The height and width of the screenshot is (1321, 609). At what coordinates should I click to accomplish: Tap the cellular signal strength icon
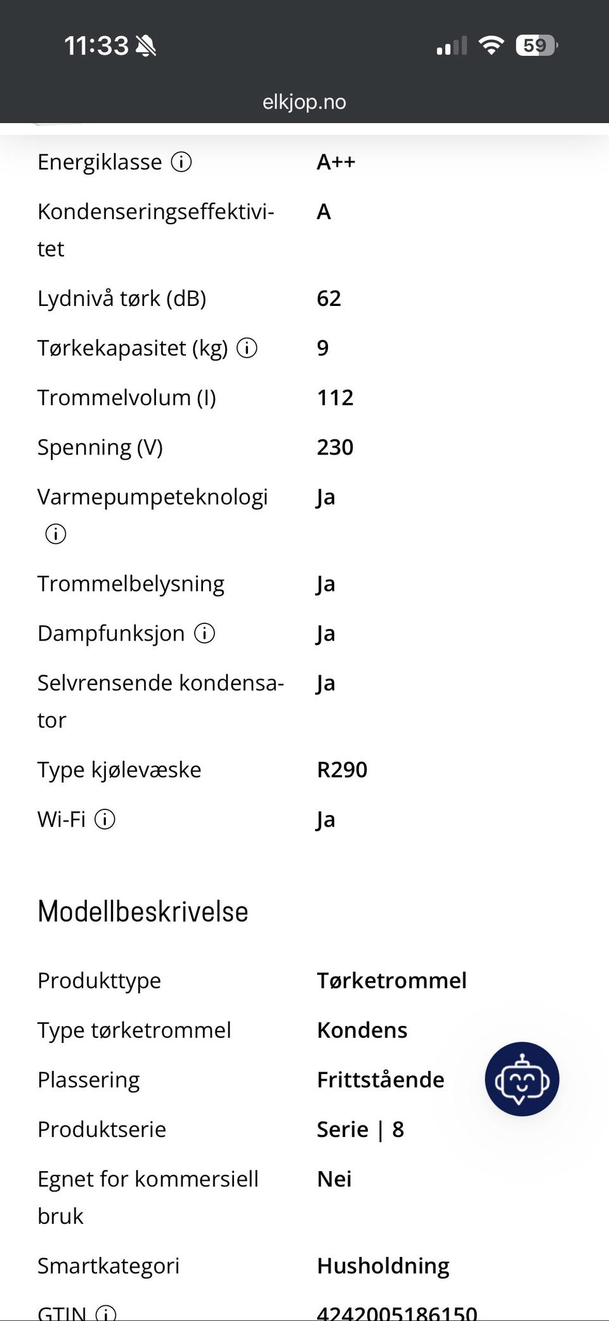tap(452, 46)
